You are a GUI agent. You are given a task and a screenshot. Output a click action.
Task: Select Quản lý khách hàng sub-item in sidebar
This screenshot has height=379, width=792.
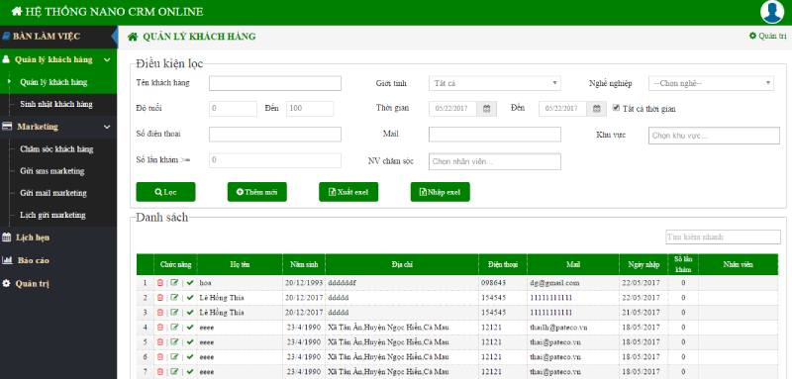(x=53, y=82)
